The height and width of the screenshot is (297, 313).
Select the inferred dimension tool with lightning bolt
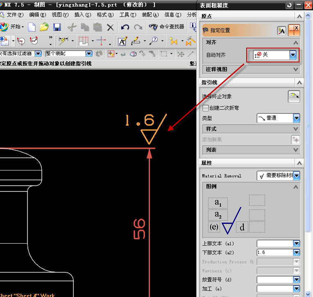64,41
